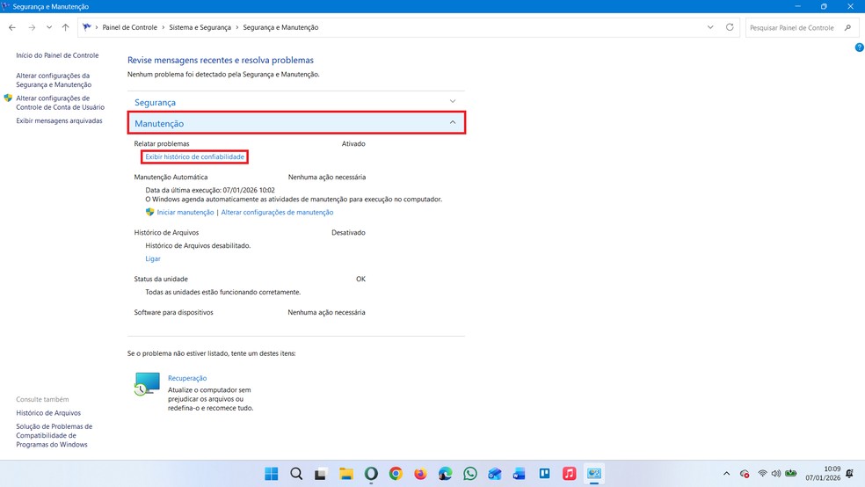865x487 pixels.
Task: Open WhatsApp from the taskbar
Action: click(x=470, y=474)
